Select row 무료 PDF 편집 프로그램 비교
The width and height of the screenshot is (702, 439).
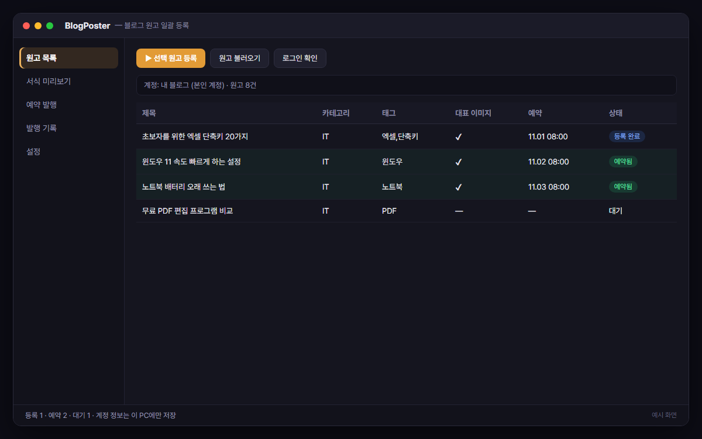point(406,211)
